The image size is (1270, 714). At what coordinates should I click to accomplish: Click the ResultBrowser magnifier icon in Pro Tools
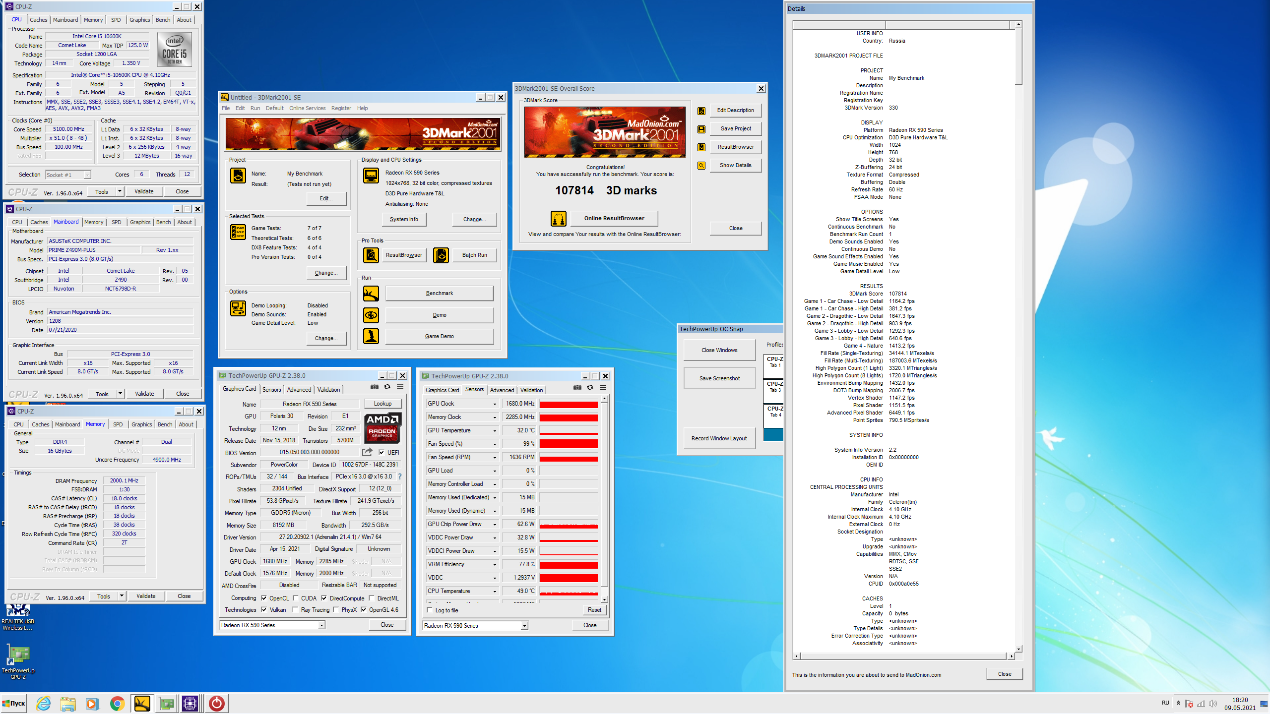pyautogui.click(x=371, y=255)
